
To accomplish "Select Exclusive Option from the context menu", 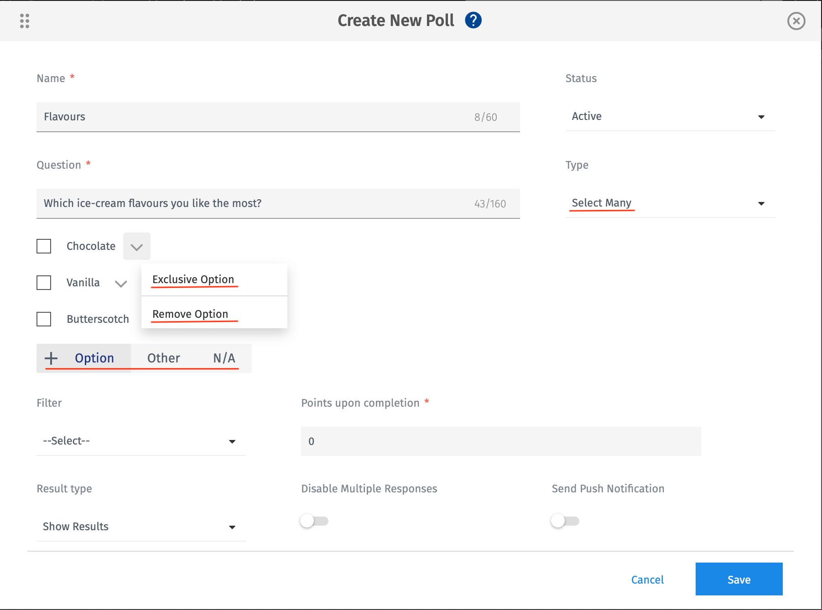I will coord(193,279).
